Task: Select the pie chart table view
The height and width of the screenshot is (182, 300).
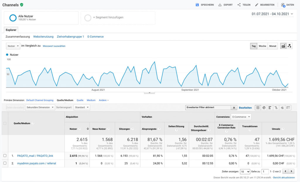Action: point(264,107)
